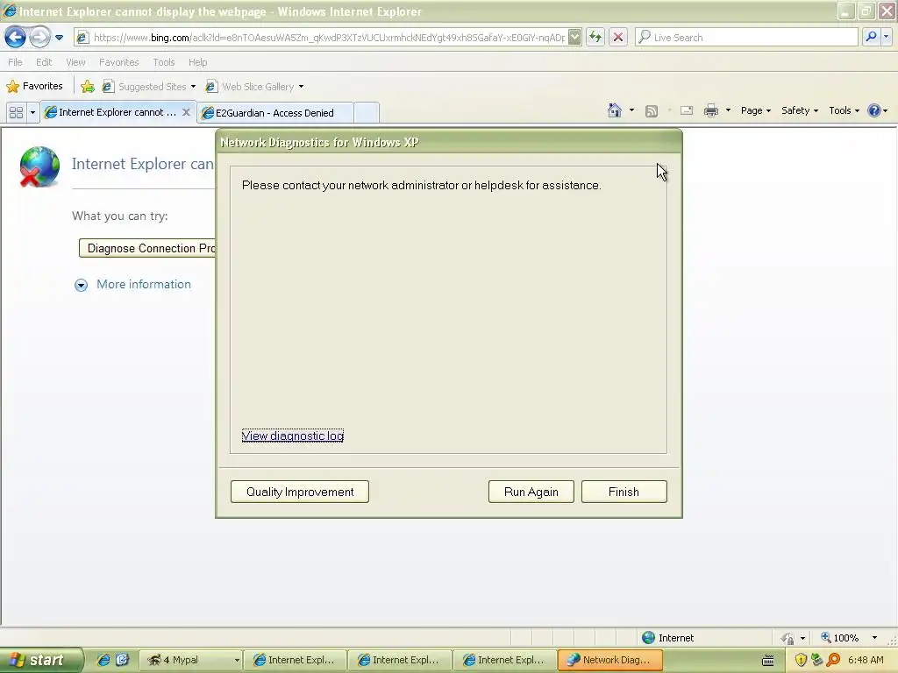Click the RSS feeds icon
Image resolution: width=898 pixels, height=673 pixels.
click(652, 111)
